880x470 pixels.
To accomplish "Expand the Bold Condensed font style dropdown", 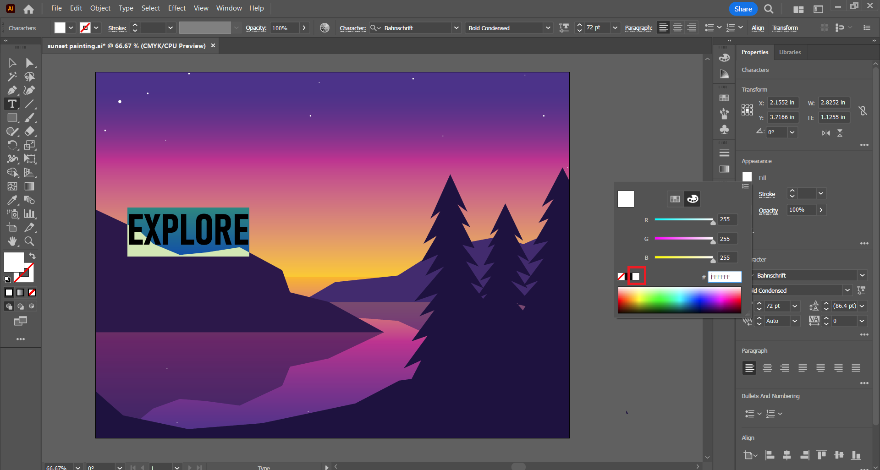I will click(847, 290).
